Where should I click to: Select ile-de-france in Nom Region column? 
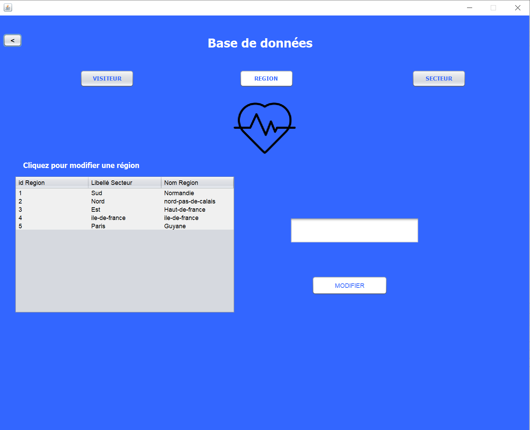[198, 218]
